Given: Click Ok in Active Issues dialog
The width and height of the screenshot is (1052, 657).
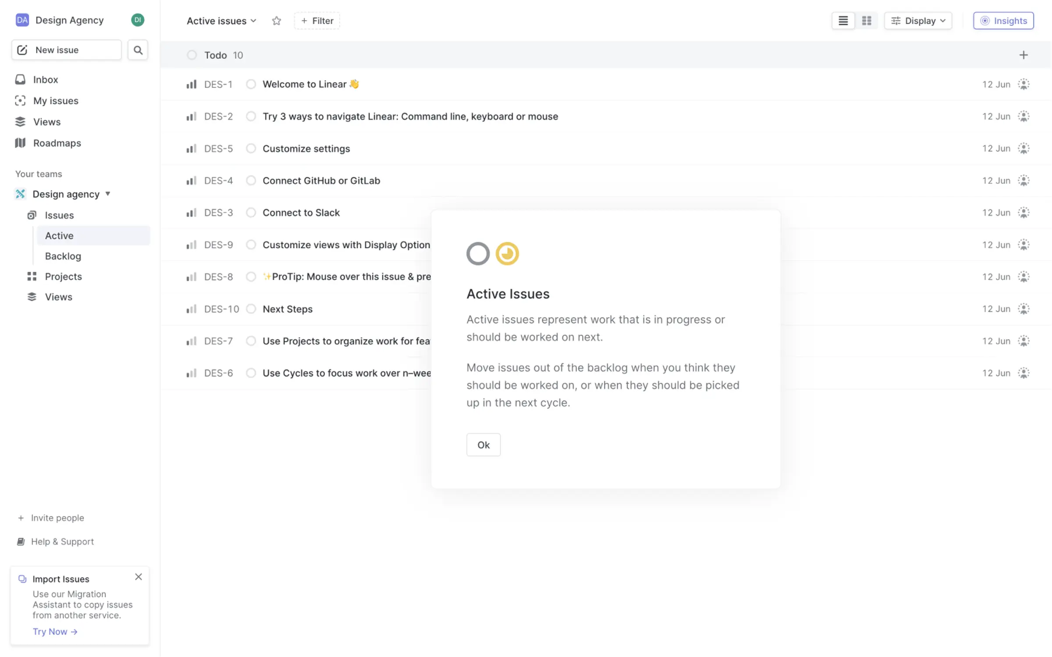Looking at the screenshot, I should [x=483, y=445].
